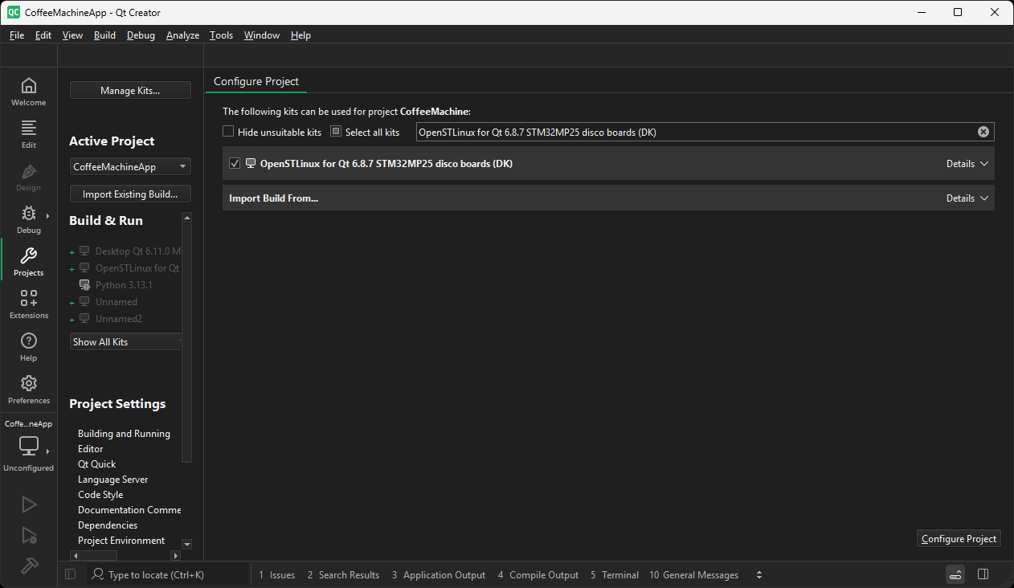Expand Details for the OpenSTLinux kit
Viewport: 1014px width, 588px height.
[967, 163]
